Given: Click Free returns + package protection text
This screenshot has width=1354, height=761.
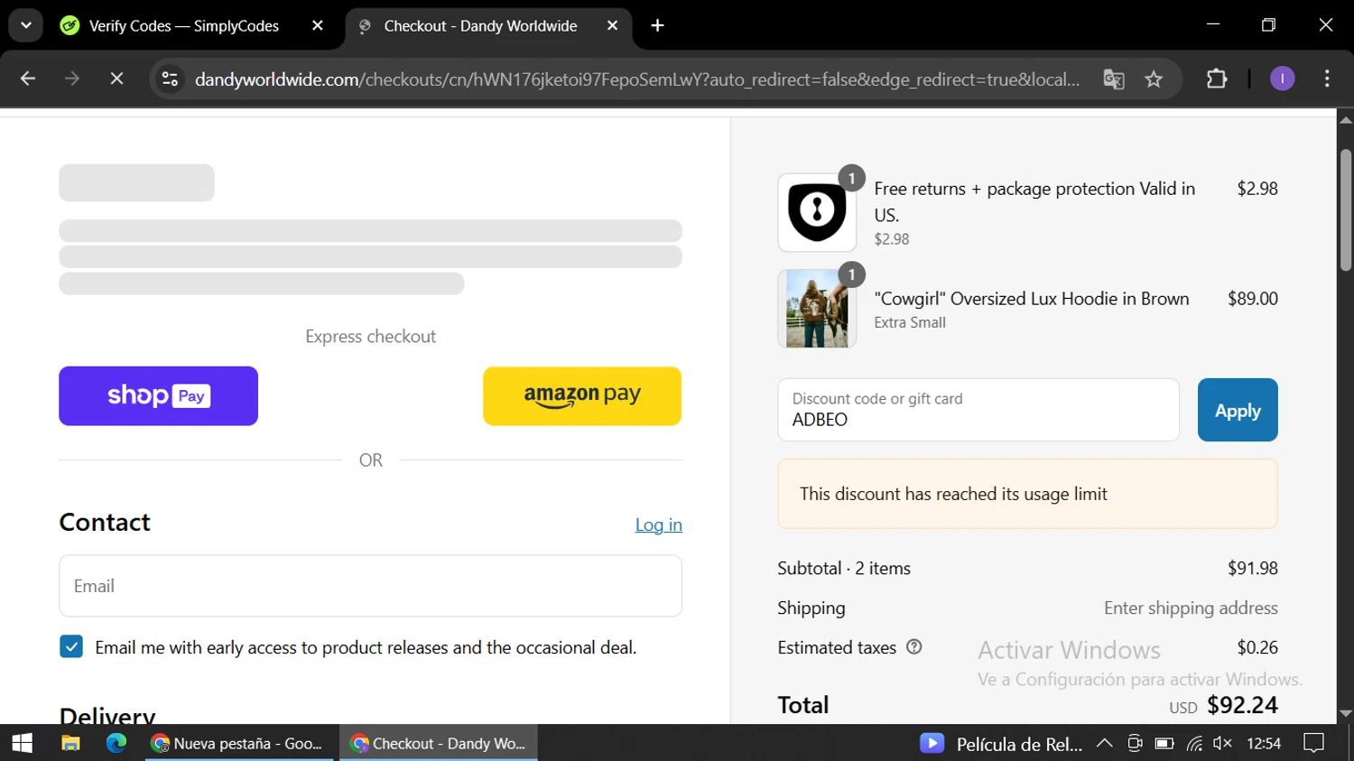Looking at the screenshot, I should click(x=1034, y=201).
